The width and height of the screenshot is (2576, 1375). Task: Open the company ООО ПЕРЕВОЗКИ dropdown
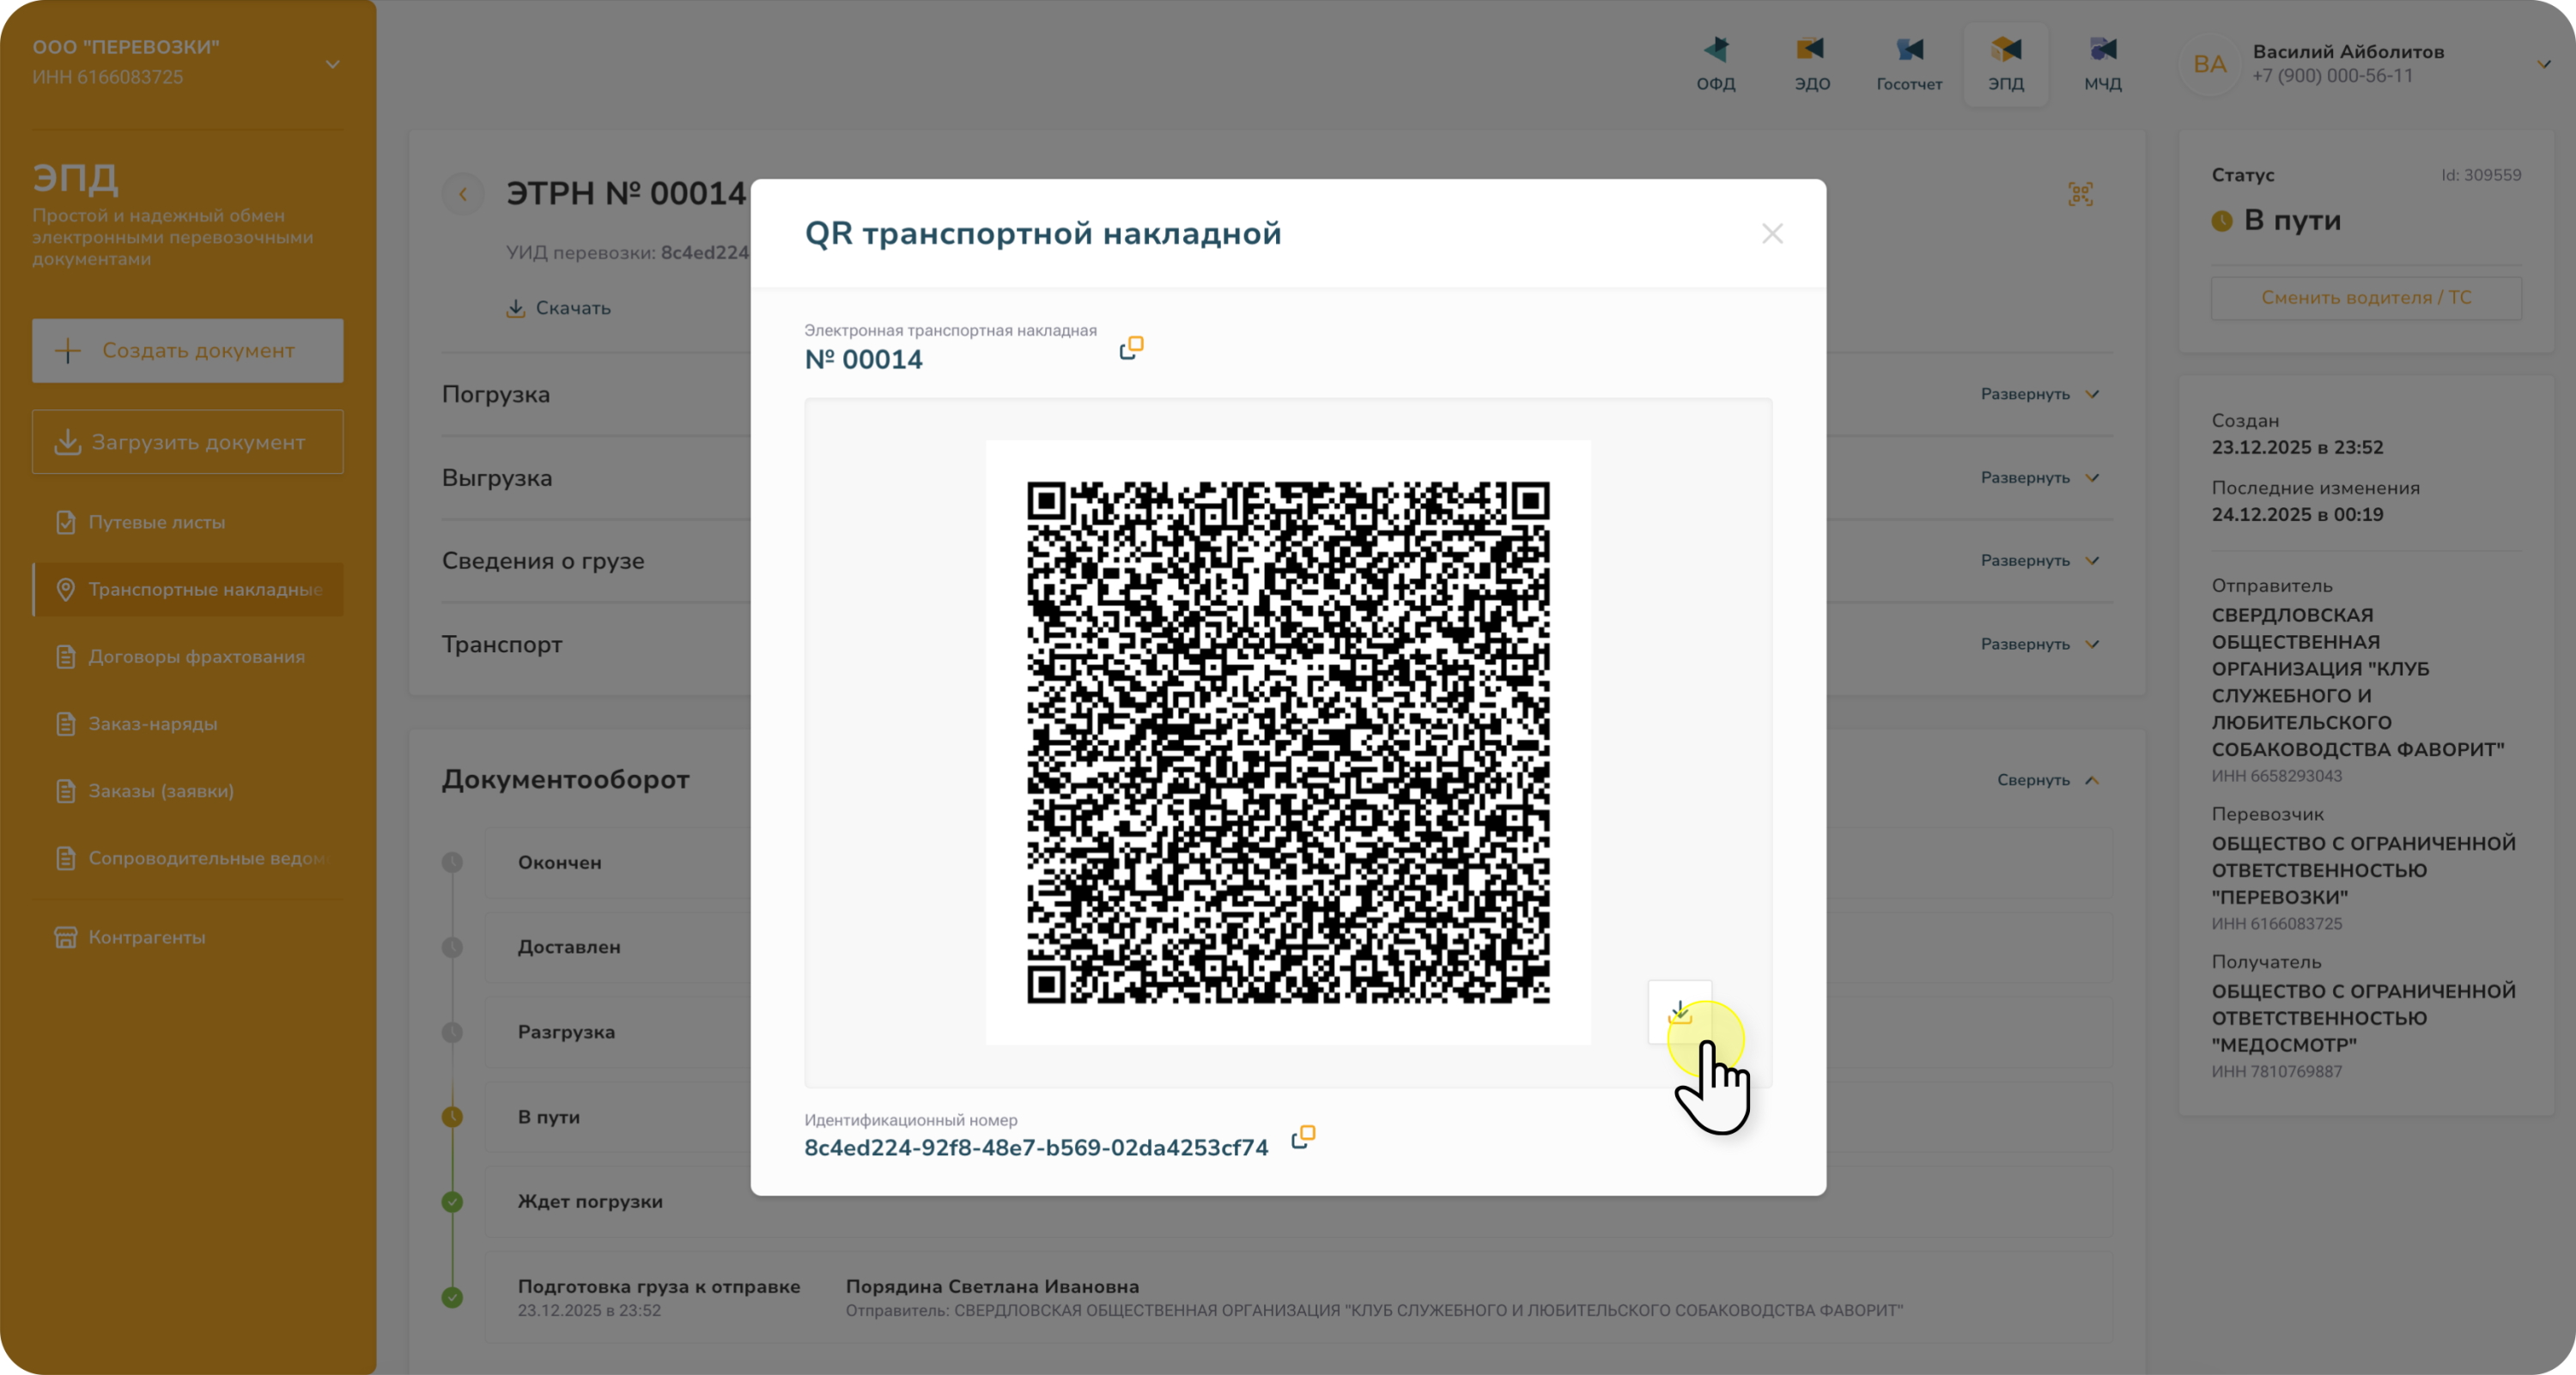332,64
